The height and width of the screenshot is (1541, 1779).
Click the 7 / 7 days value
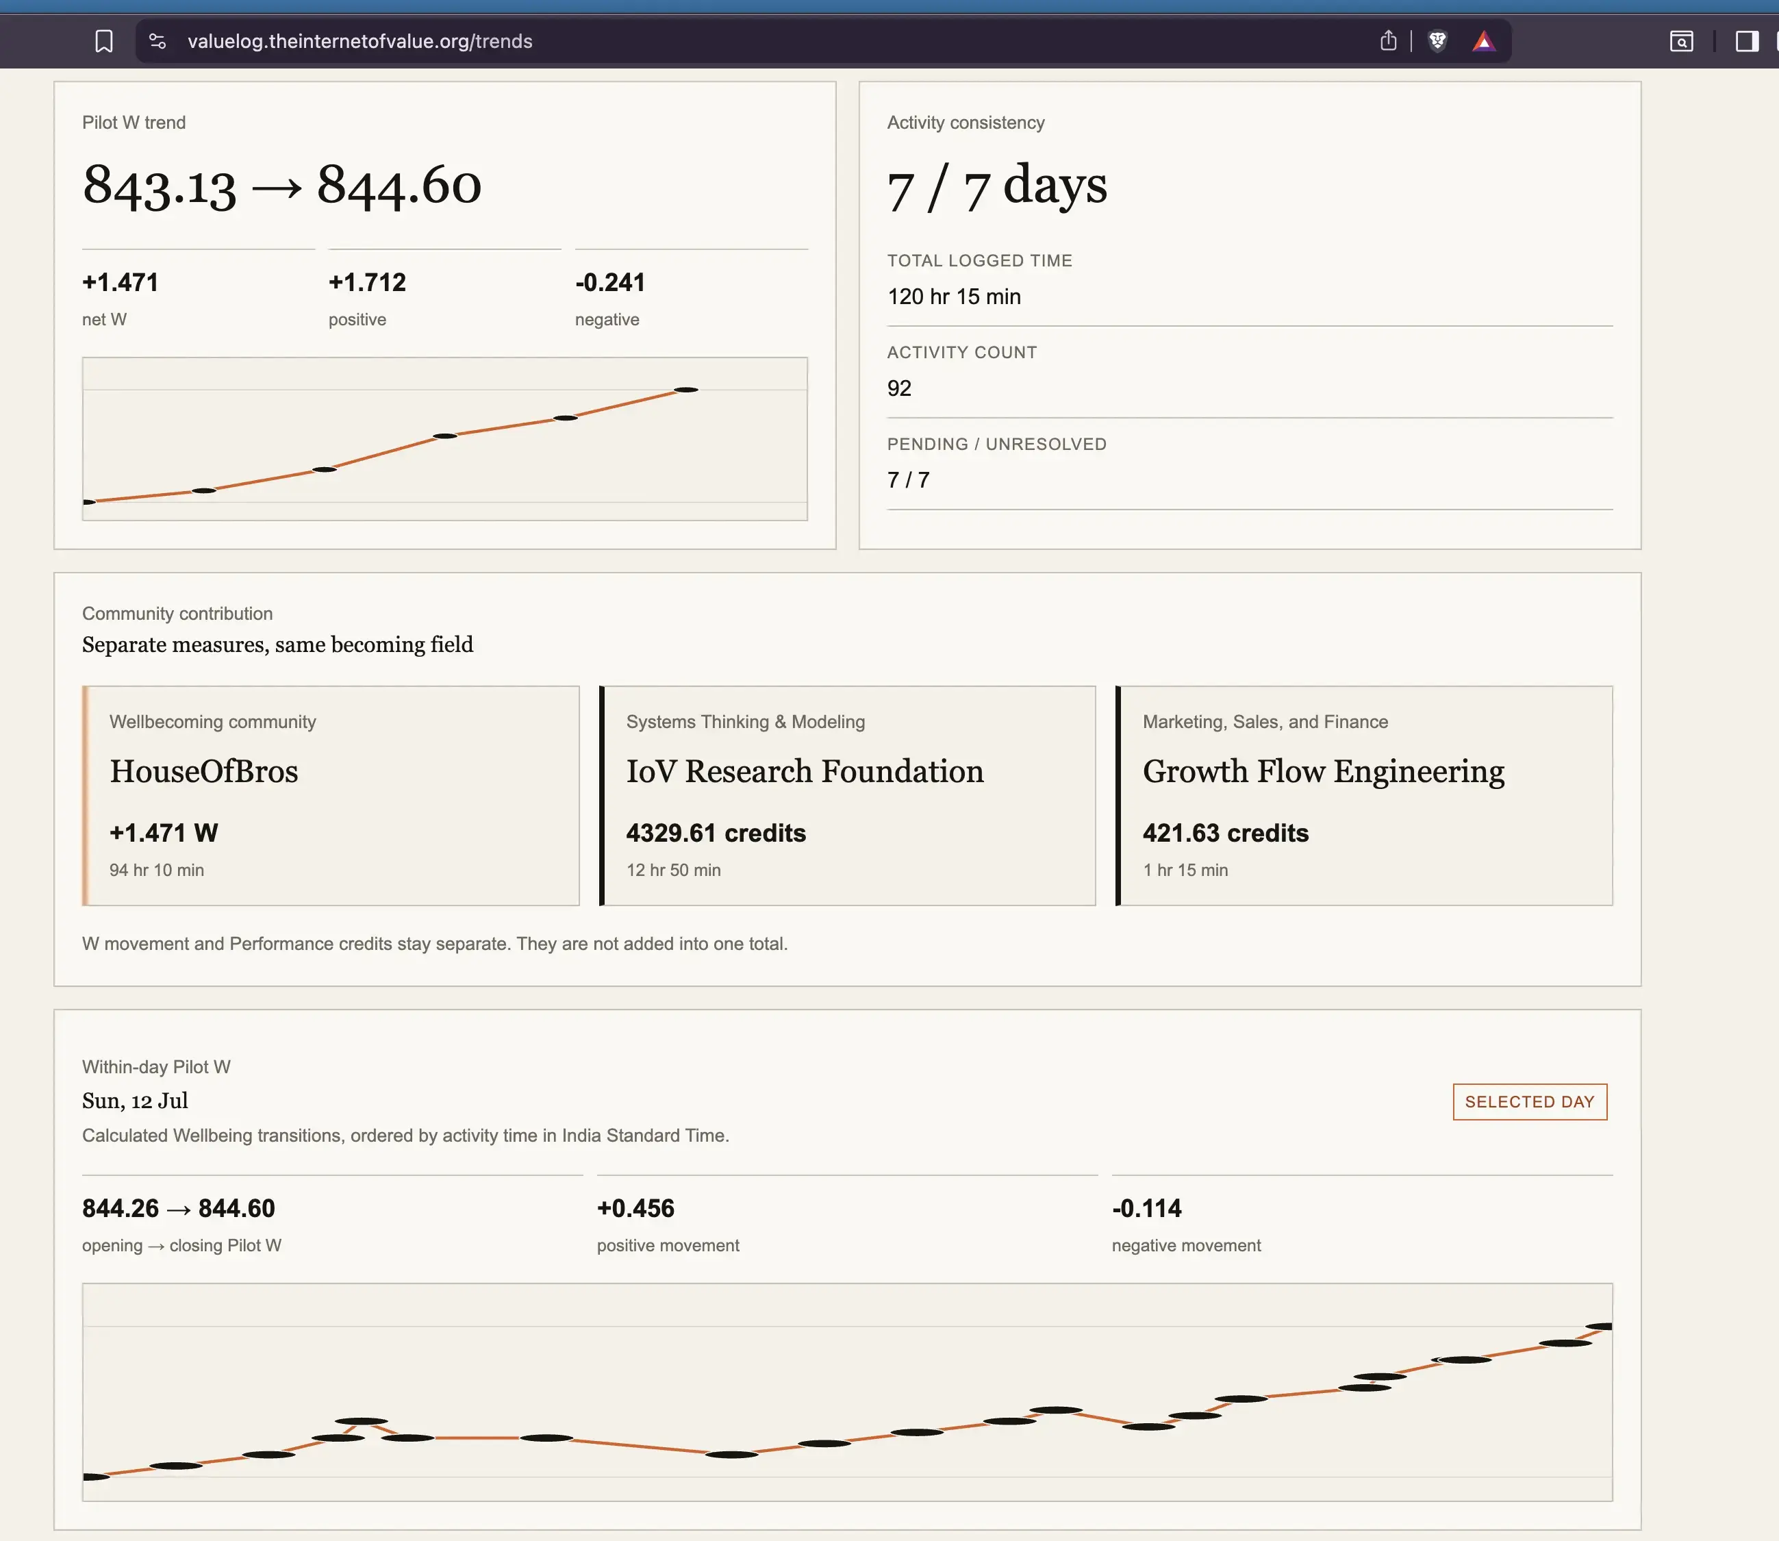998,186
